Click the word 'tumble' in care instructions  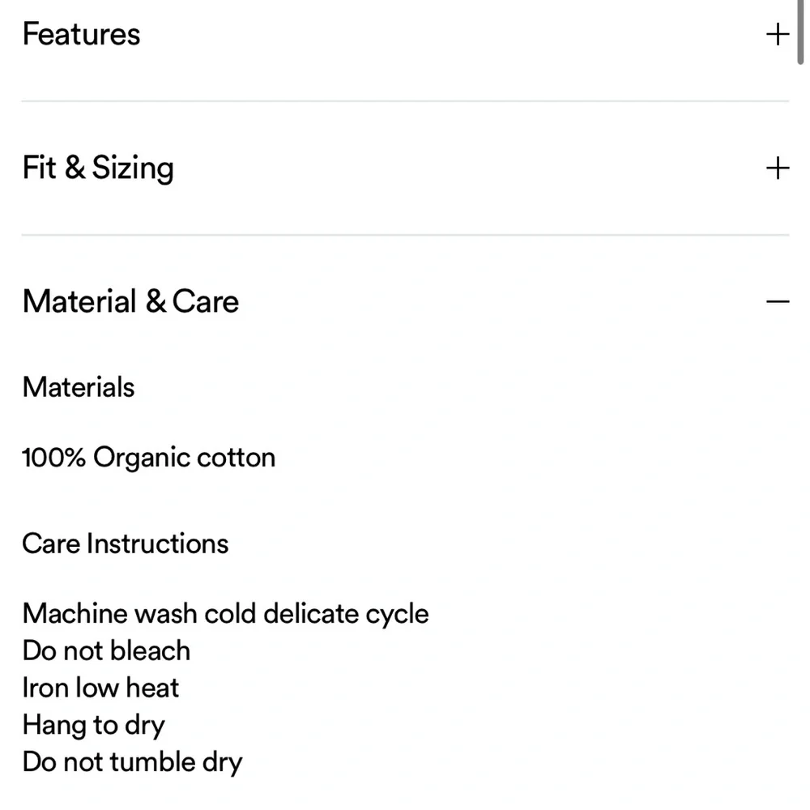pyautogui.click(x=152, y=762)
